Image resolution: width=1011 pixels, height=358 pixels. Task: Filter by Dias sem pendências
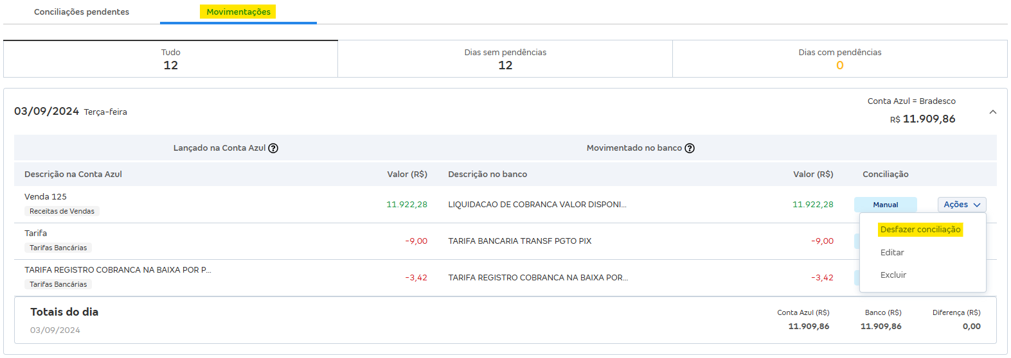(x=505, y=59)
